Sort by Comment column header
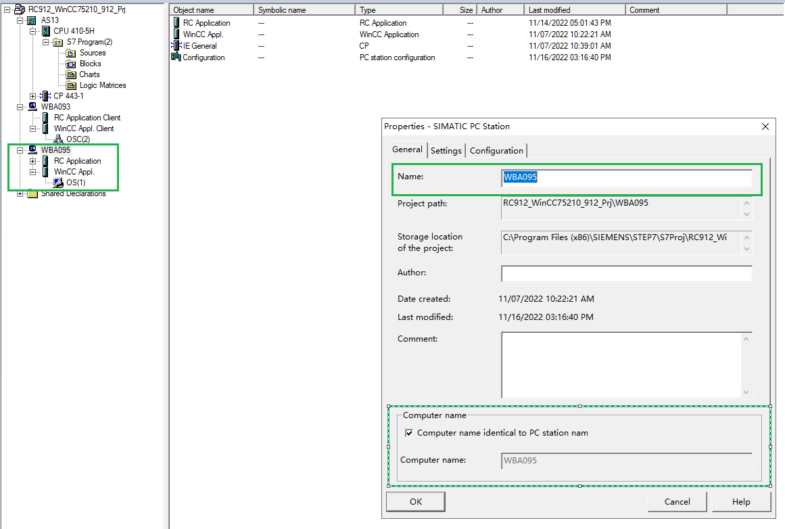 [x=676, y=10]
